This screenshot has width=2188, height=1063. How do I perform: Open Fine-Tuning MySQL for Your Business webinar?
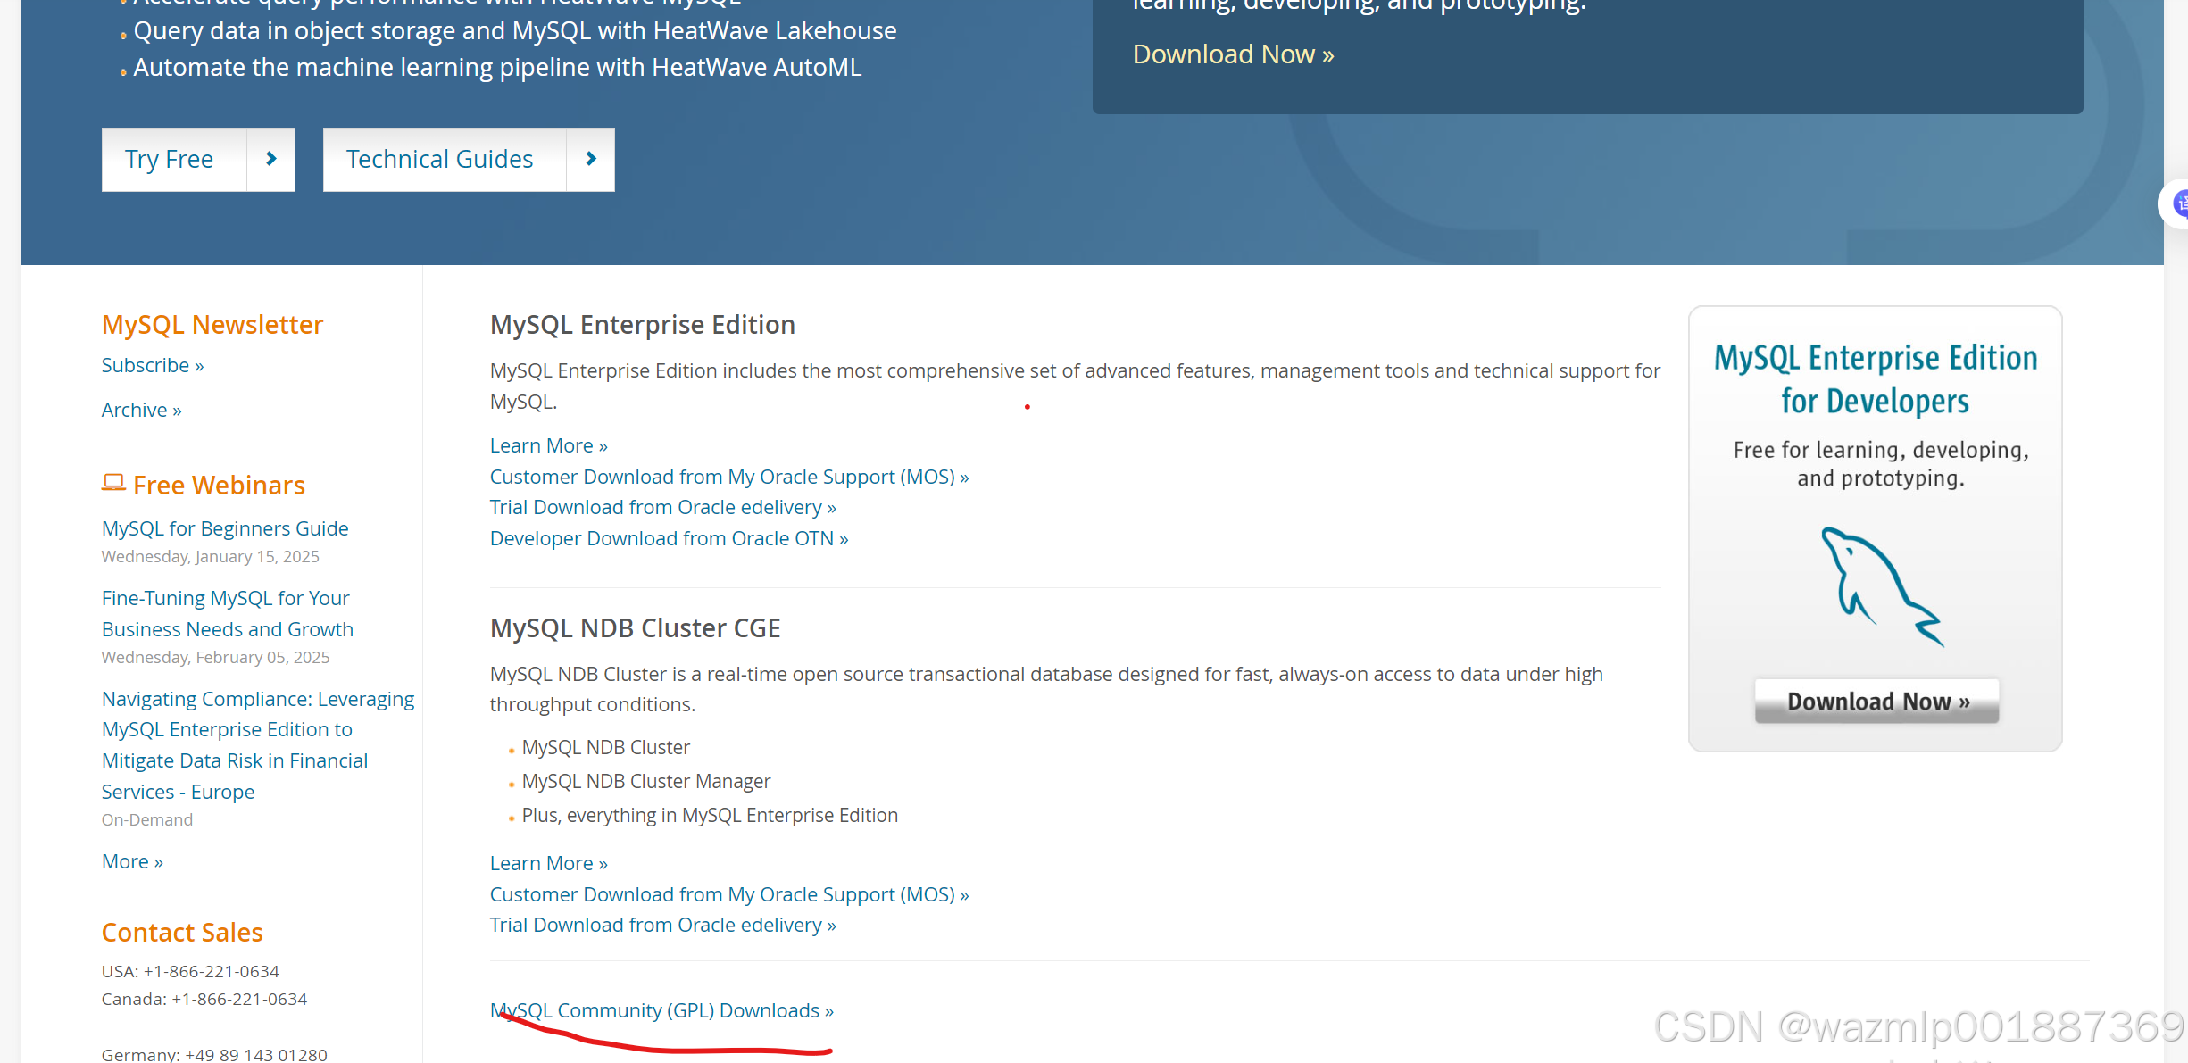(x=225, y=613)
